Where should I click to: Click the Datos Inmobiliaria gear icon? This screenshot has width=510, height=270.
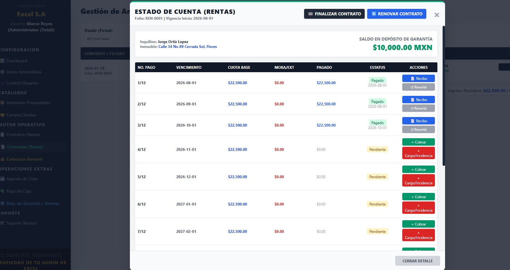coord(2,72)
